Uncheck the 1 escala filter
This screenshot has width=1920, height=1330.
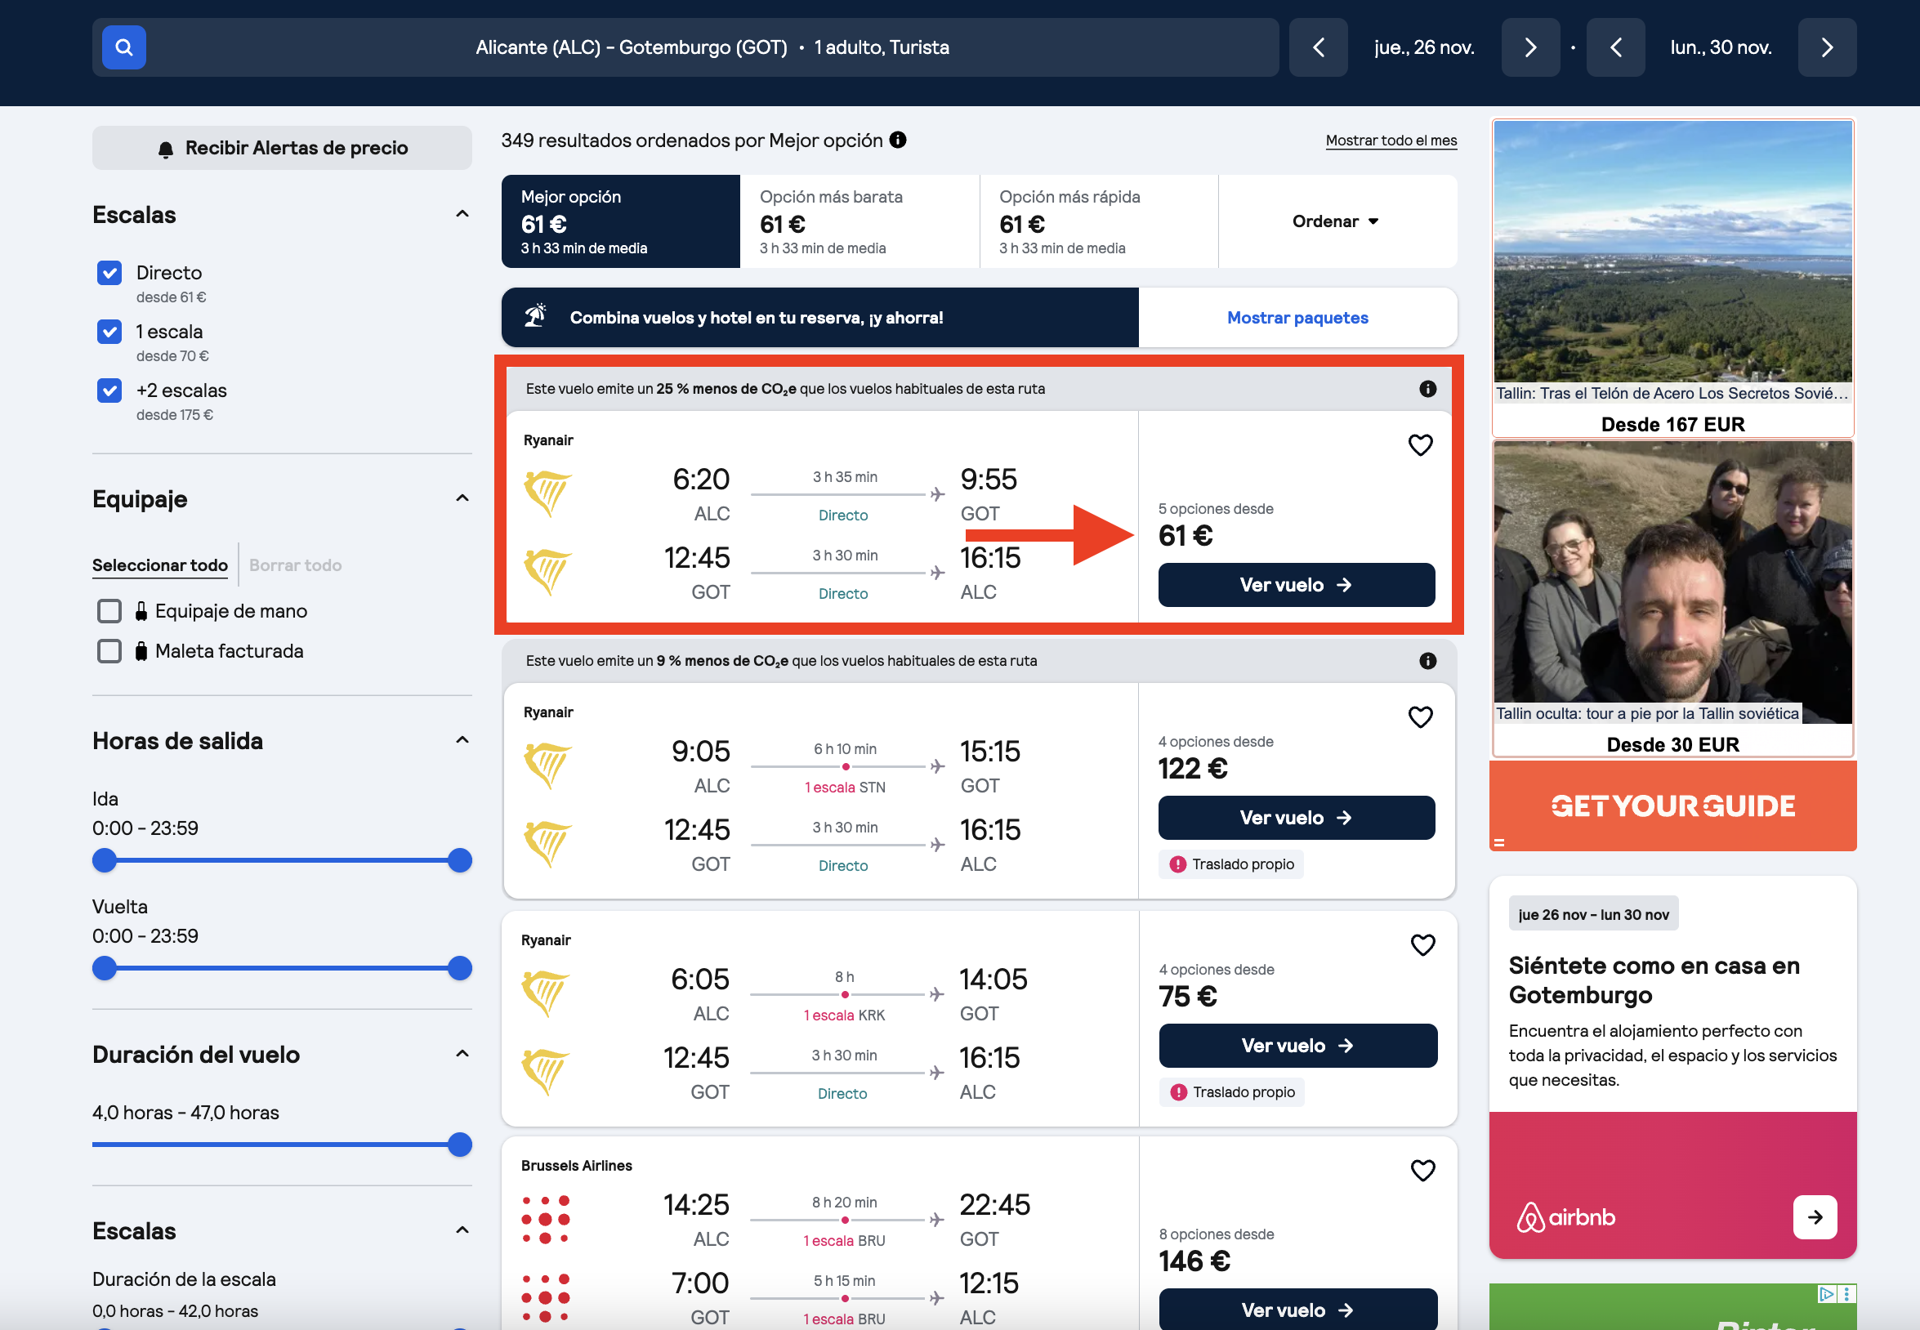[109, 332]
